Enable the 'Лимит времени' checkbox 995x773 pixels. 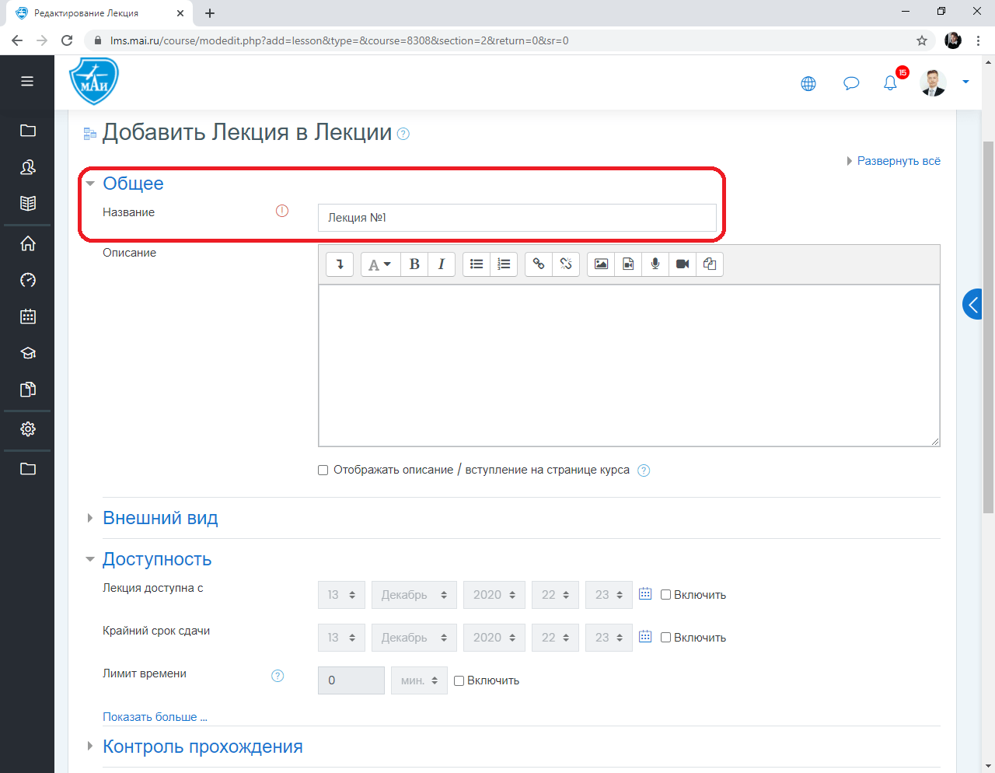click(x=459, y=680)
